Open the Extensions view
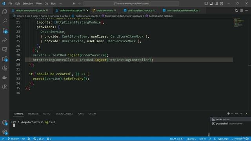Viewport: 251px width, 141px height. [x=5, y=59]
